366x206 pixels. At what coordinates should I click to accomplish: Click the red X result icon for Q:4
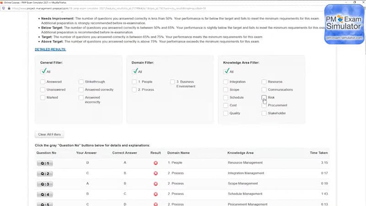(156, 194)
